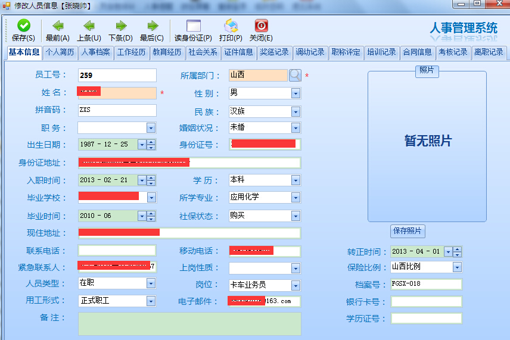Screen dimensions: 510x340
Task: Open the 证件信息 tab
Action: coord(238,52)
